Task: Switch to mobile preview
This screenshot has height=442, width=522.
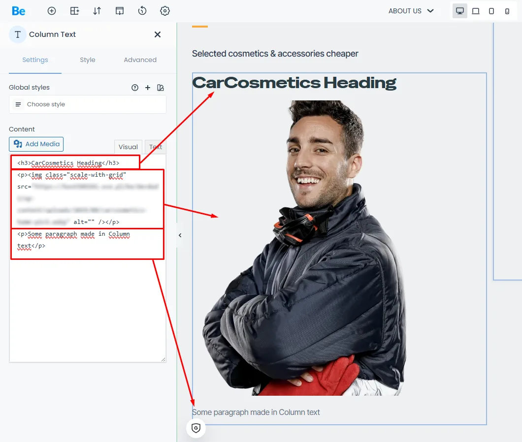Action: [507, 11]
